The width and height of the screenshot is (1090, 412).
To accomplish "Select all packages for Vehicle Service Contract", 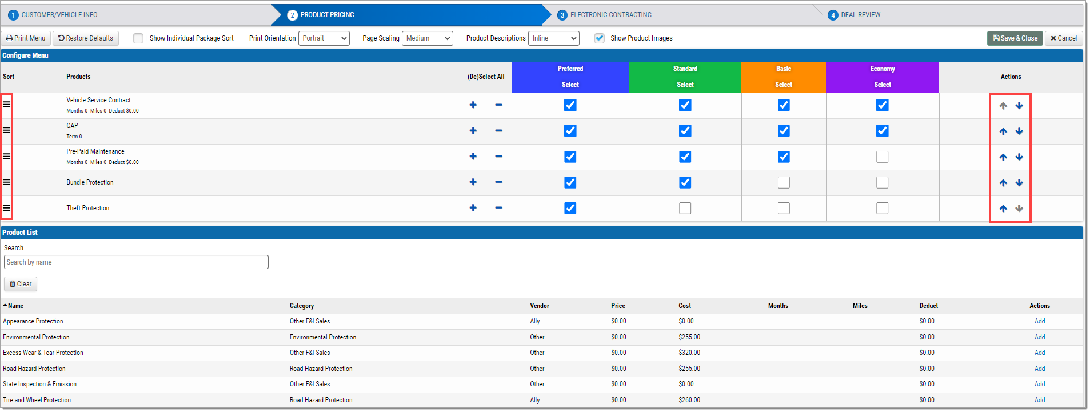I will pyautogui.click(x=473, y=105).
